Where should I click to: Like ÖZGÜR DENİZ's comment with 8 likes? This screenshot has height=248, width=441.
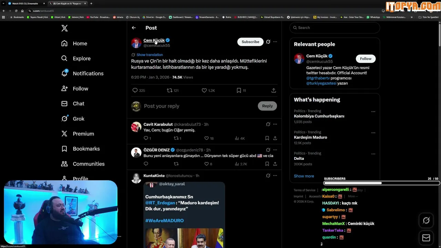click(x=206, y=164)
